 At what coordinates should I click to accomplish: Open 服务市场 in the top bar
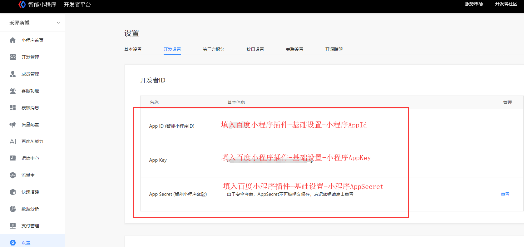coord(474,4)
